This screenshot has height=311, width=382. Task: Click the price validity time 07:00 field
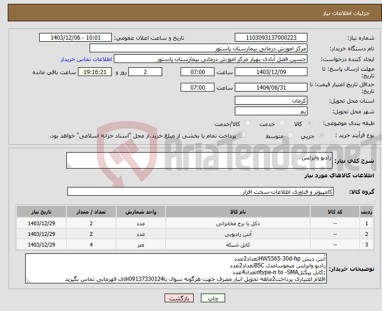[198, 88]
